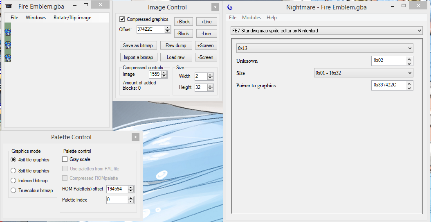Image resolution: width=431 pixels, height=222 pixels.
Task: Click Import a bitmap button
Action: (138, 57)
